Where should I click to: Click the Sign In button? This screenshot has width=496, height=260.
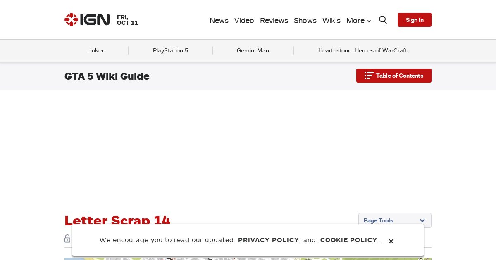[415, 20]
